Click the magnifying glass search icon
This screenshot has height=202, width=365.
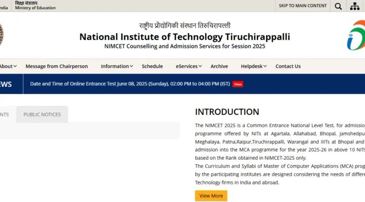click(x=338, y=6)
